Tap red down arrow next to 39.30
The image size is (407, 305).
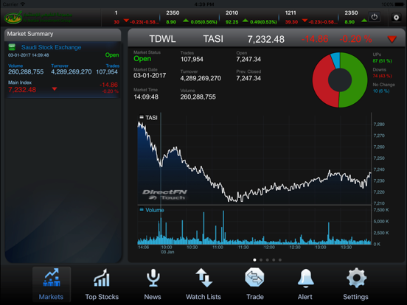click(305, 21)
